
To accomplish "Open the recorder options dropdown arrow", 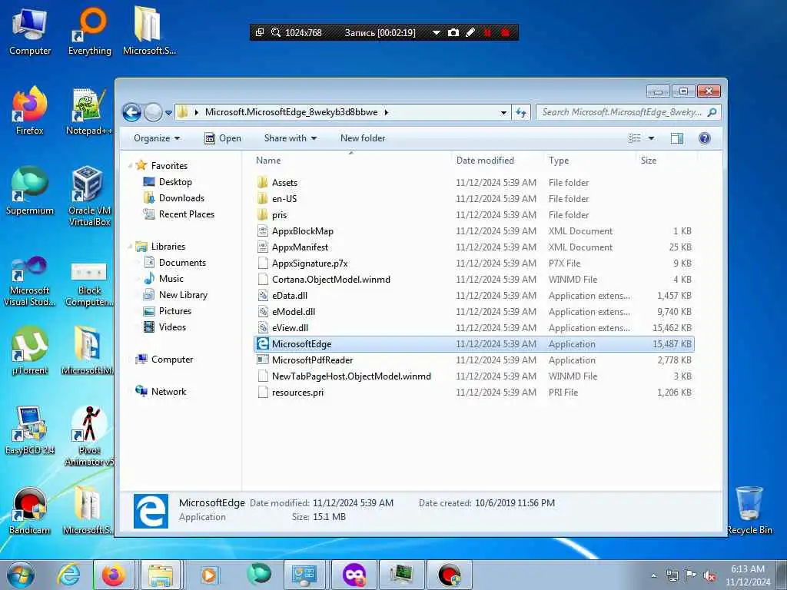I will [x=437, y=32].
